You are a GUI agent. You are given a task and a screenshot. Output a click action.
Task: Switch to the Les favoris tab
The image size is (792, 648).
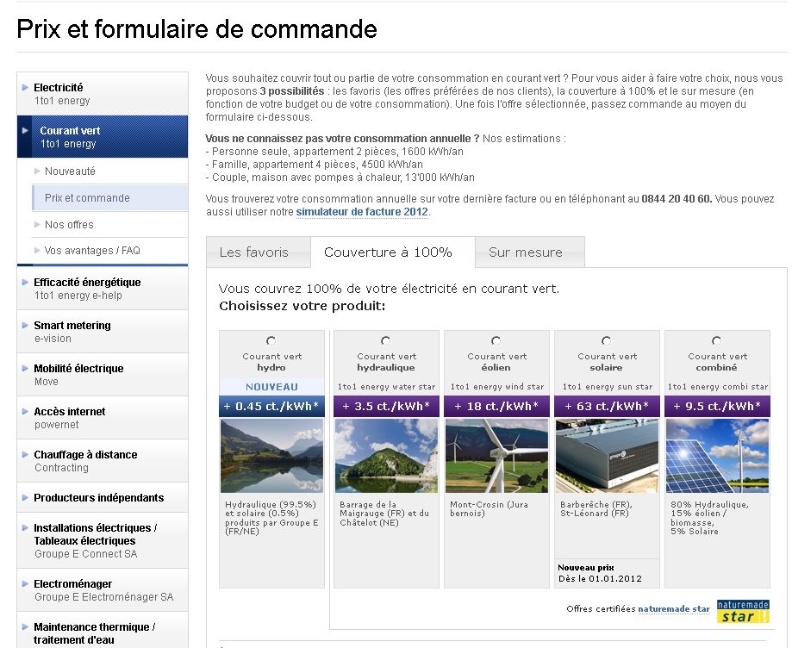[x=258, y=252]
